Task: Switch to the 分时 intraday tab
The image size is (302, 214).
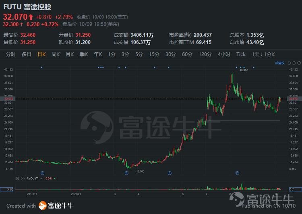Action: (x=11, y=54)
